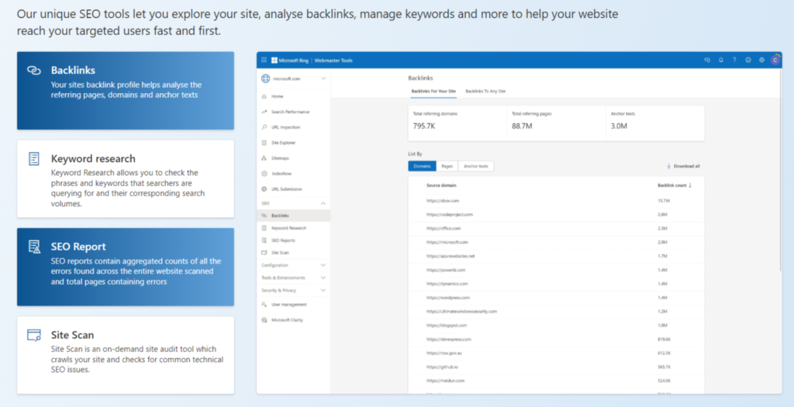Open Sitemaps from the sidebar
794x407 pixels.
tap(265, 158)
